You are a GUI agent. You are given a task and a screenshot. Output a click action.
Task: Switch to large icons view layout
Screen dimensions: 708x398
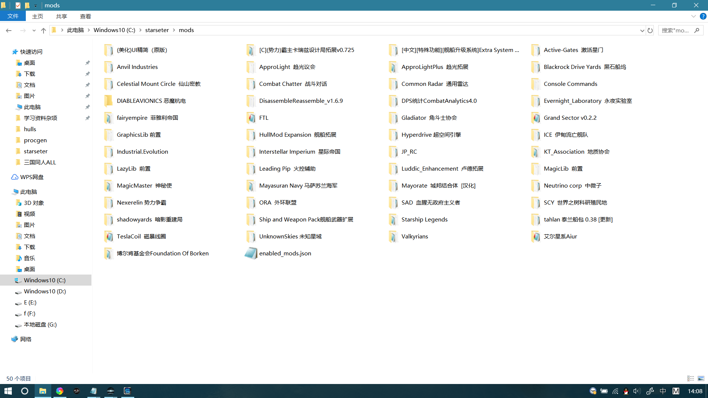coord(701,378)
